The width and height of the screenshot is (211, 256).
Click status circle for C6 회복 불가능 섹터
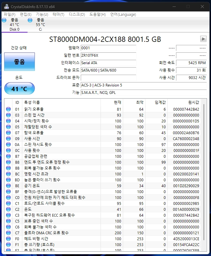8,227
